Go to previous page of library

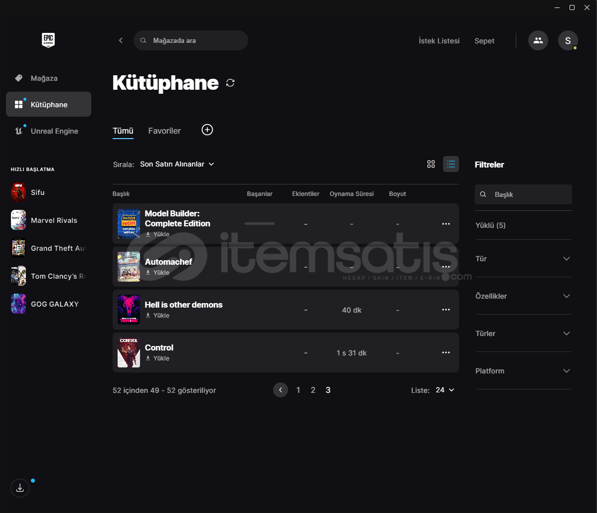(281, 390)
